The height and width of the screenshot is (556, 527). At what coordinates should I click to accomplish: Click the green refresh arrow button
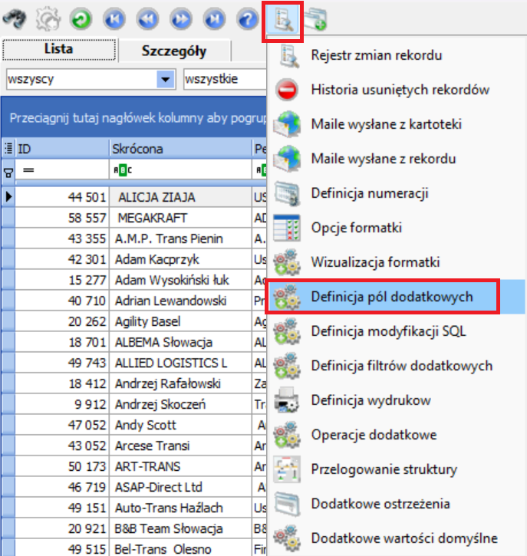(x=81, y=19)
